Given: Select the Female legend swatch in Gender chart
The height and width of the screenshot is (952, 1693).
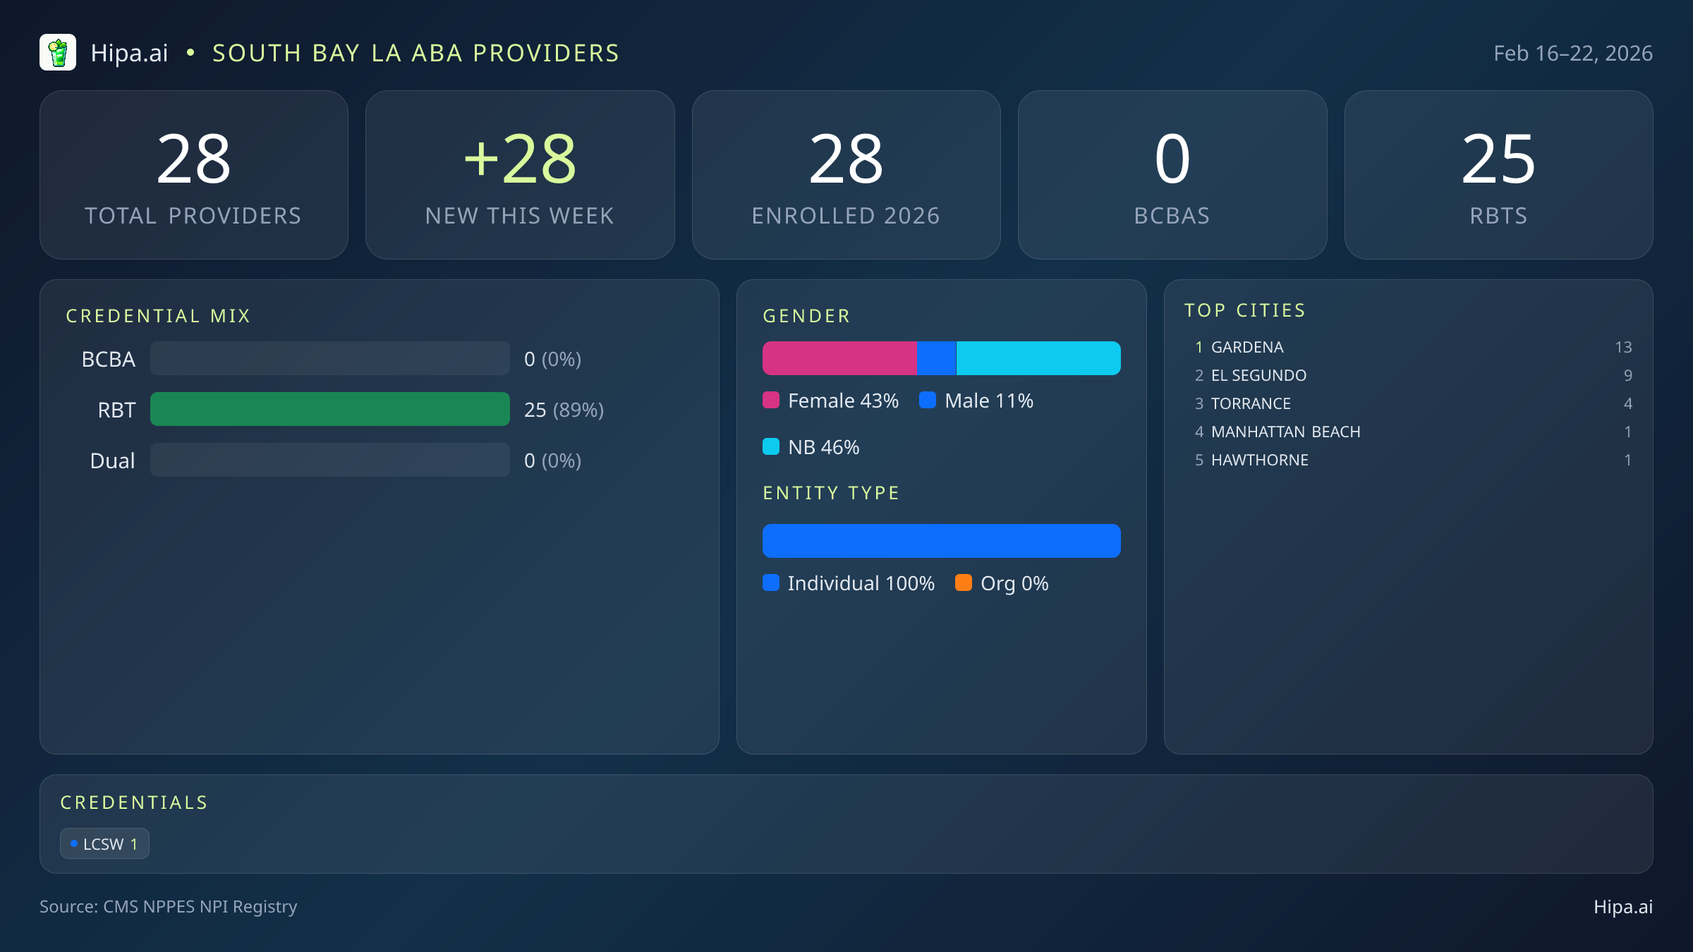Looking at the screenshot, I should coord(771,400).
